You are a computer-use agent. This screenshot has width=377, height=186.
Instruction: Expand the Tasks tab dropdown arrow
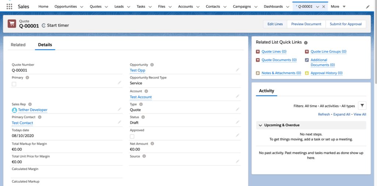coord(150,7)
